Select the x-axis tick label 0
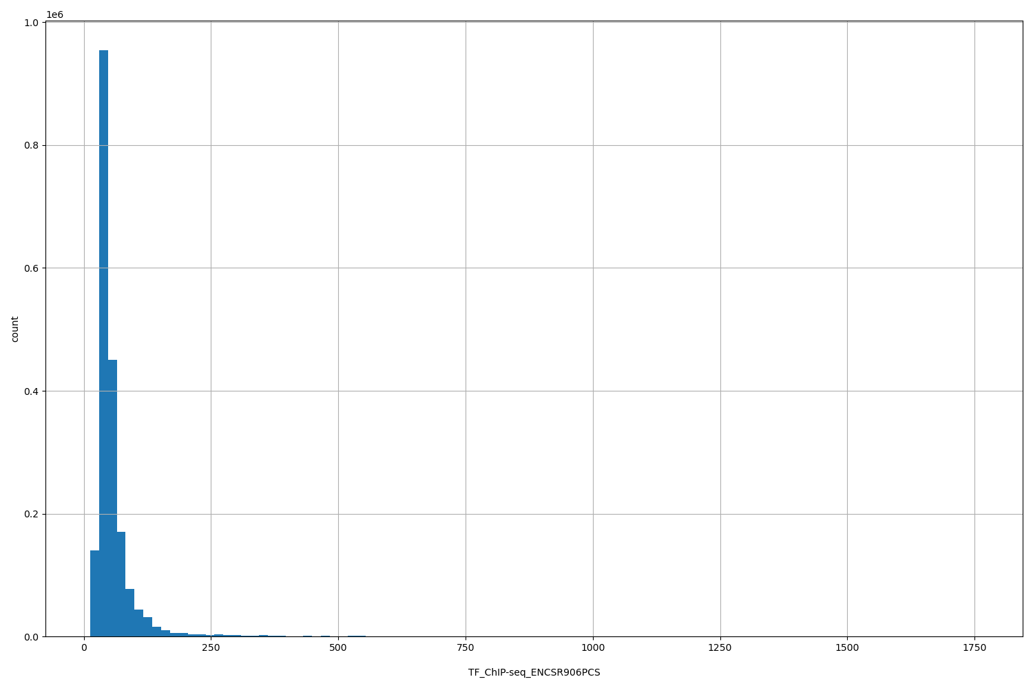Viewport: 1033px width, 688px height. (x=83, y=647)
